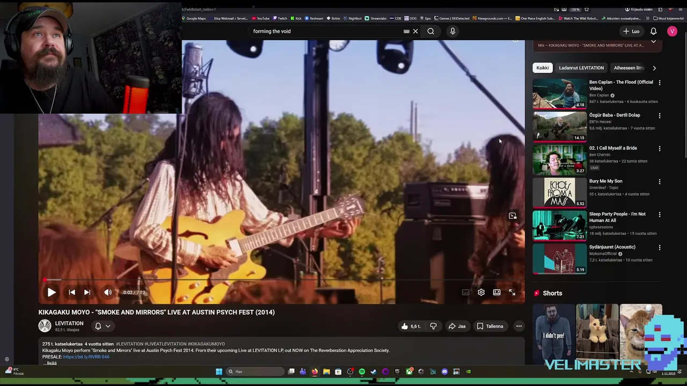The height and width of the screenshot is (386, 687).
Task: Open the Luo create menu
Action: point(632,31)
